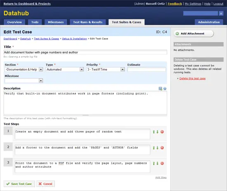Click Test Suites & Cases breadcrumb

pyautogui.click(x=47, y=39)
